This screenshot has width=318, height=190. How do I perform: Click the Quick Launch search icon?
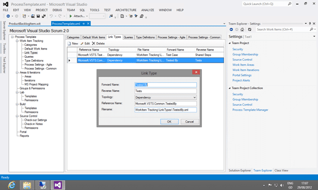click(289, 4)
